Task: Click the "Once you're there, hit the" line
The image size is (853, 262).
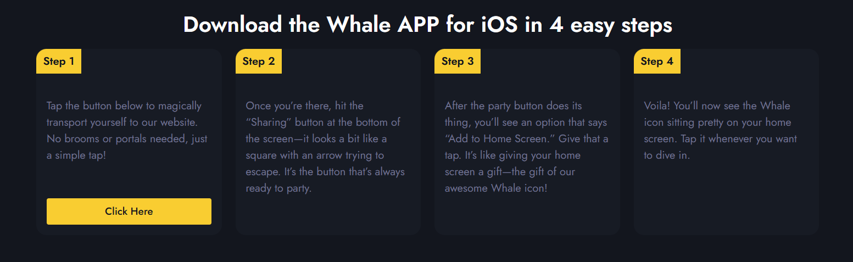Action: tap(304, 105)
